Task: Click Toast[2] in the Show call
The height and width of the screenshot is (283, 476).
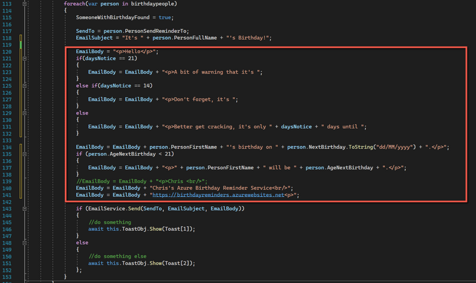Action: (x=180, y=263)
